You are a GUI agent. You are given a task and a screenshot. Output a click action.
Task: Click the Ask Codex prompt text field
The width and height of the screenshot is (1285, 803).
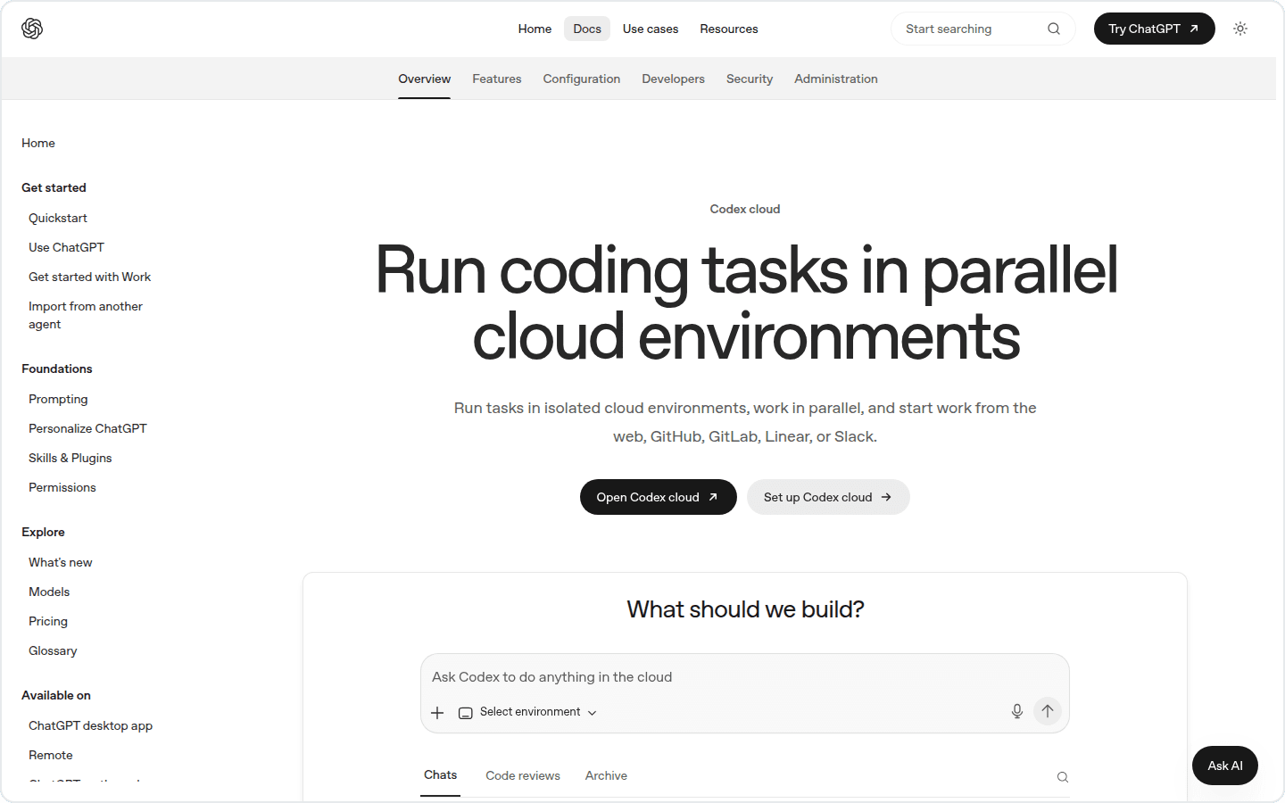pyautogui.click(x=744, y=677)
